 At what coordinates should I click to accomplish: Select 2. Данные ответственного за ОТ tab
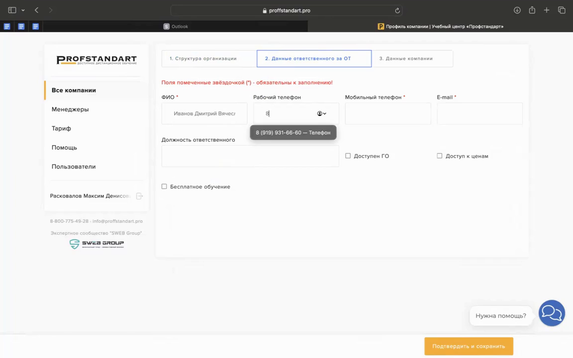point(314,59)
